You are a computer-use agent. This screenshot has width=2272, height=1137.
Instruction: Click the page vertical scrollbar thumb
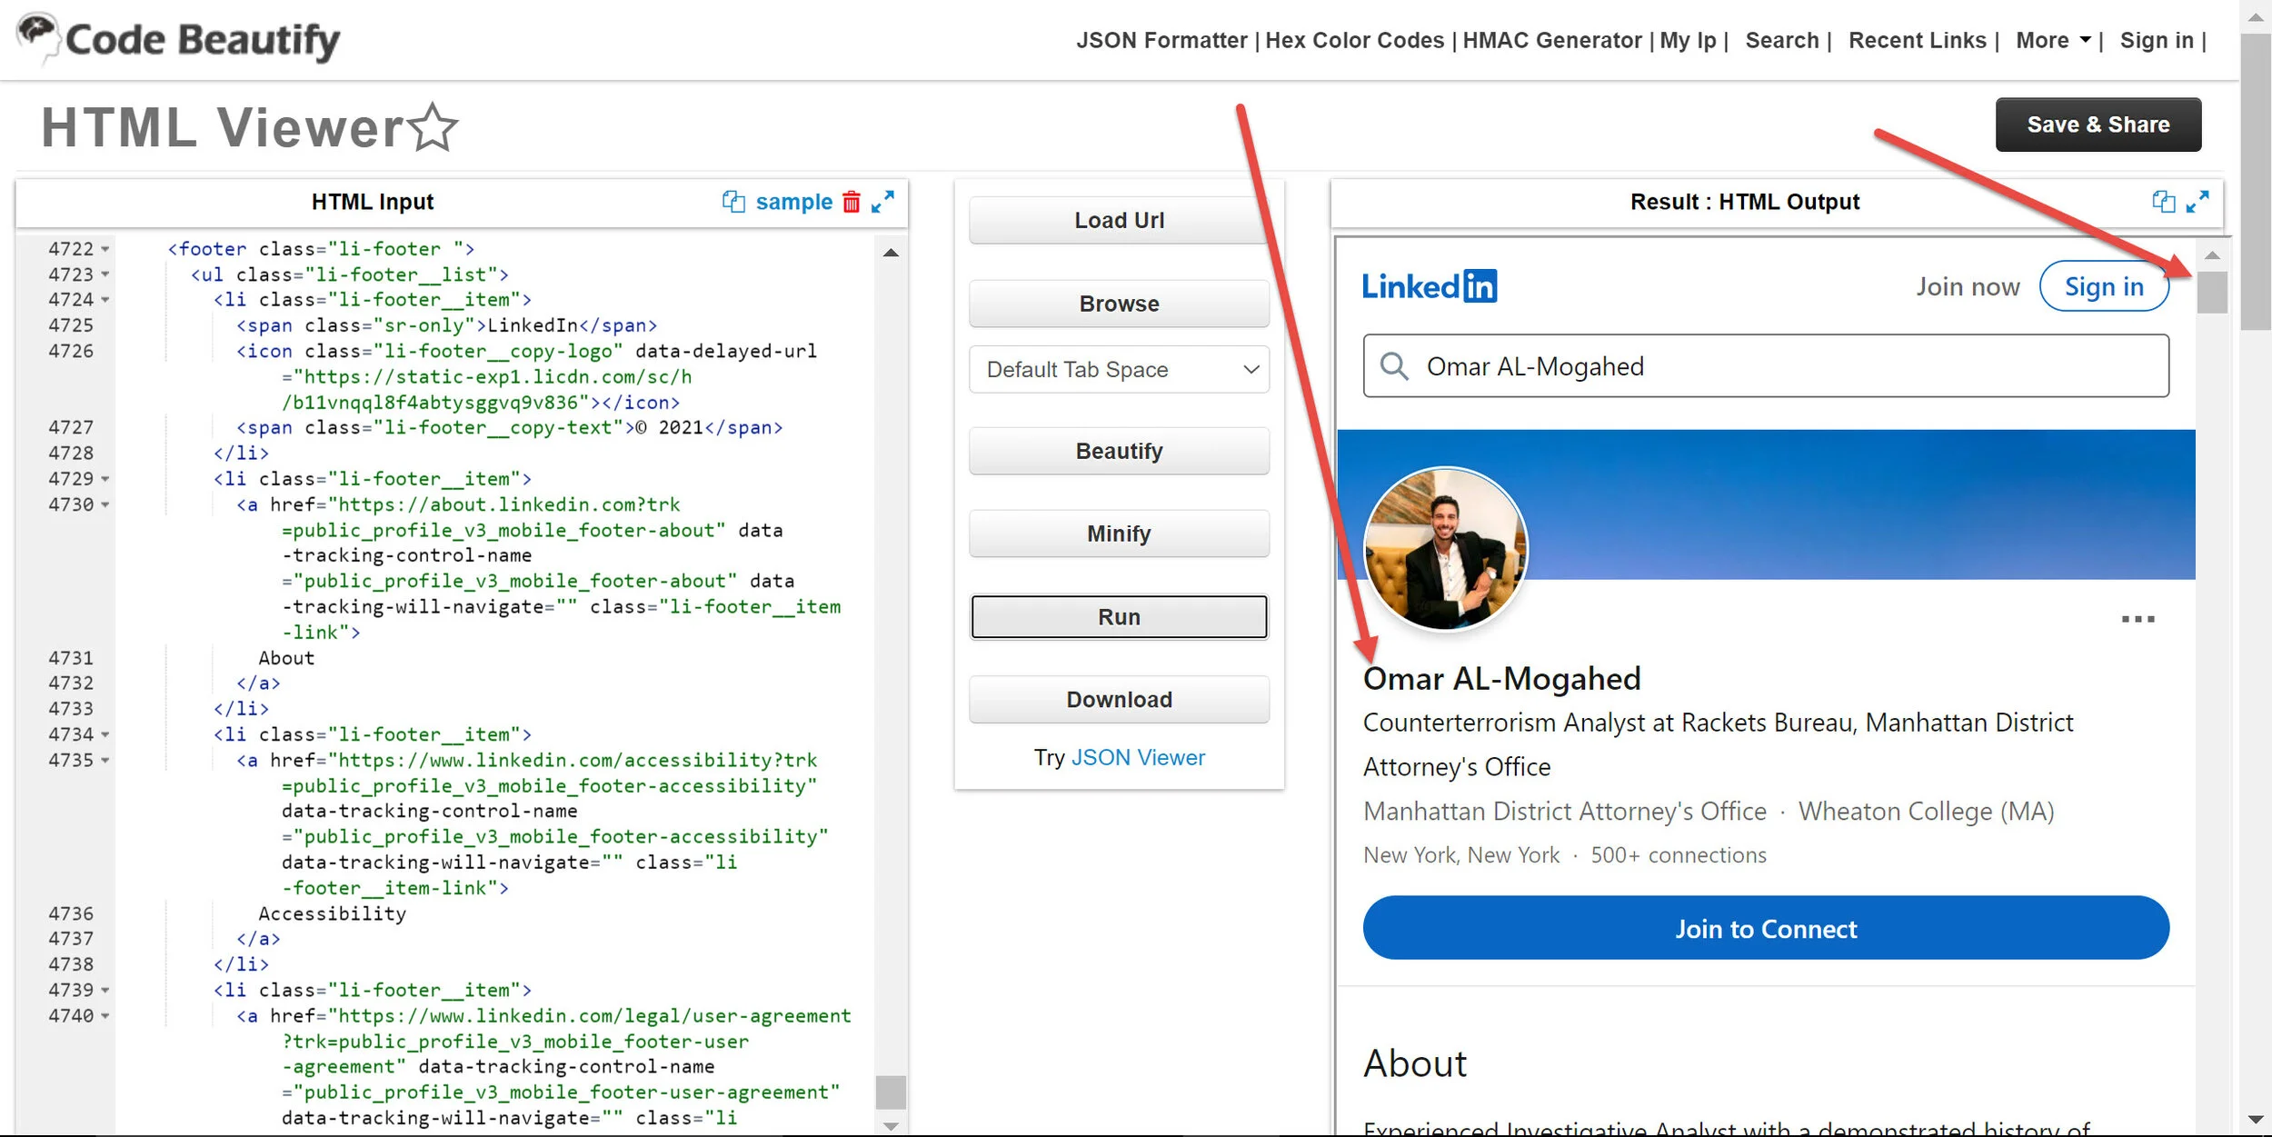pos(2256,182)
